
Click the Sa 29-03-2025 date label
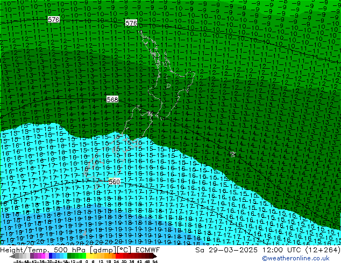[x=224, y=250]
